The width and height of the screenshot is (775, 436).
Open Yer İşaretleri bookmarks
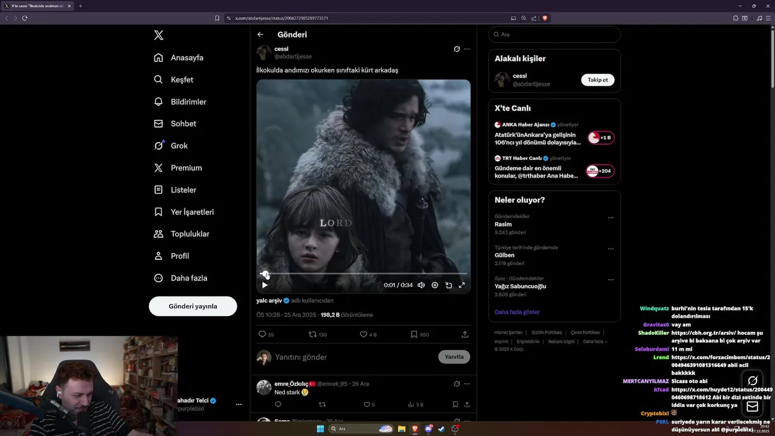pyautogui.click(x=184, y=212)
